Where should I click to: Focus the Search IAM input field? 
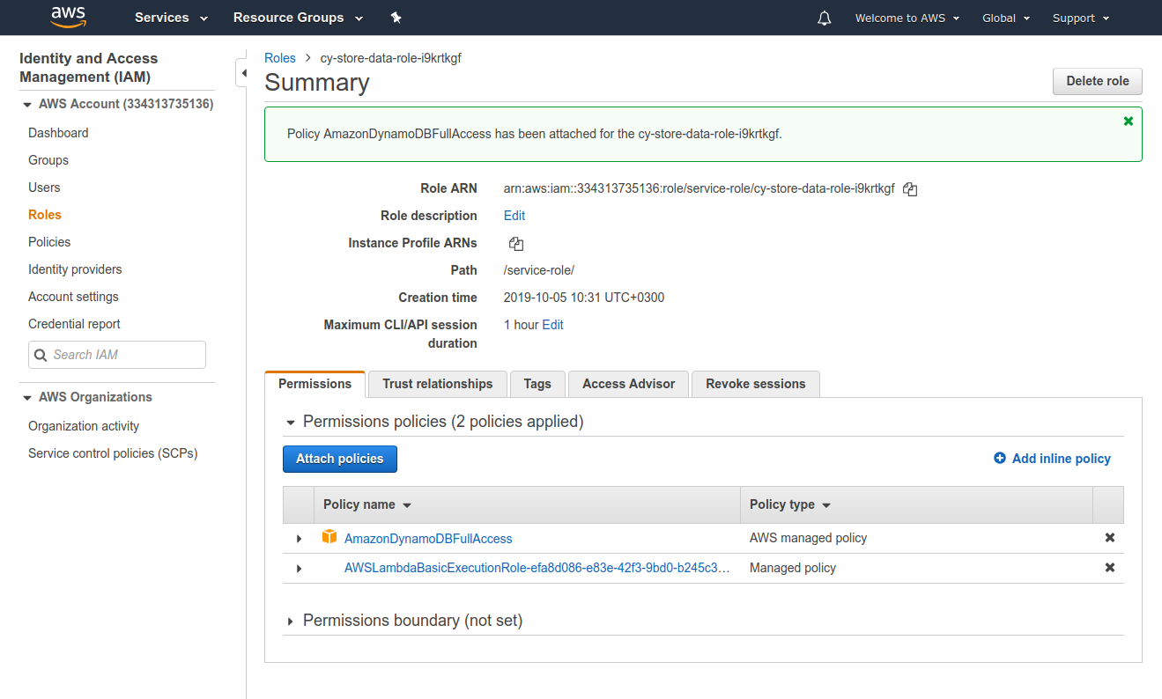pyautogui.click(x=117, y=355)
